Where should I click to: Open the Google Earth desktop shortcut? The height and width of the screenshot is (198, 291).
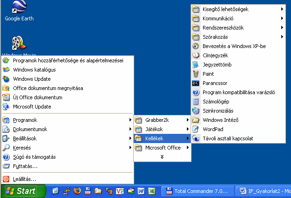coord(19,11)
